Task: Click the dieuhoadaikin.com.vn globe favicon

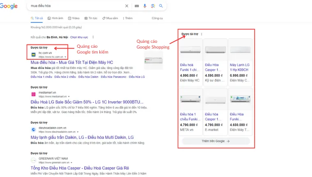Action: pyautogui.click(x=33, y=130)
